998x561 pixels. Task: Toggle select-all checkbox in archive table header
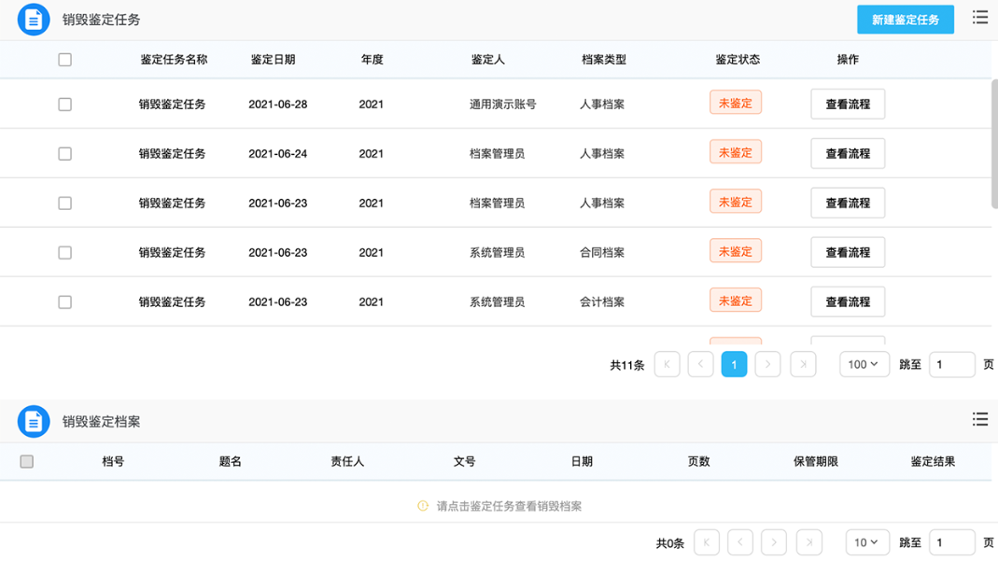click(27, 461)
